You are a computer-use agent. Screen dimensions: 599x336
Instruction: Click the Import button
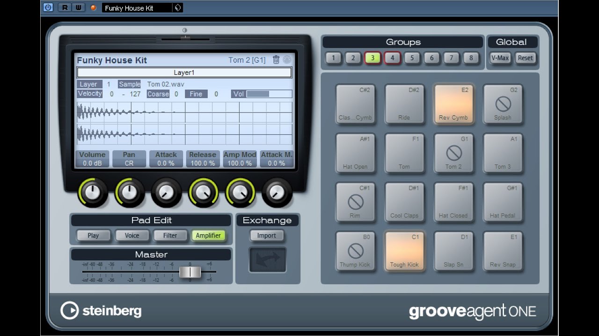point(266,236)
